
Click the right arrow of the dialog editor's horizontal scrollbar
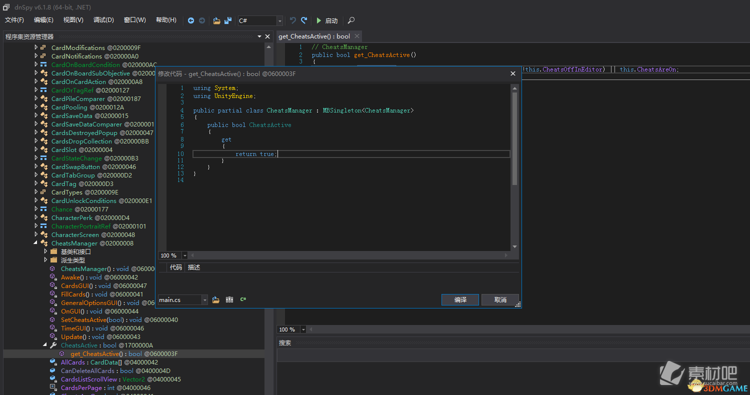506,255
